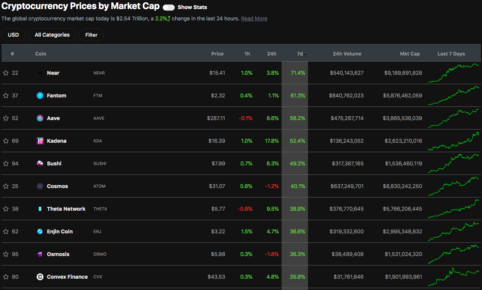Image resolution: width=482 pixels, height=290 pixels.
Task: Click the Cosmos coin logo
Action: [40, 186]
